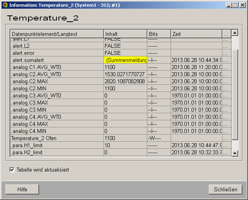Viewport: 248px width, 200px height.
Task: Sort by the 'Inhalt' column header
Action: (x=125, y=34)
